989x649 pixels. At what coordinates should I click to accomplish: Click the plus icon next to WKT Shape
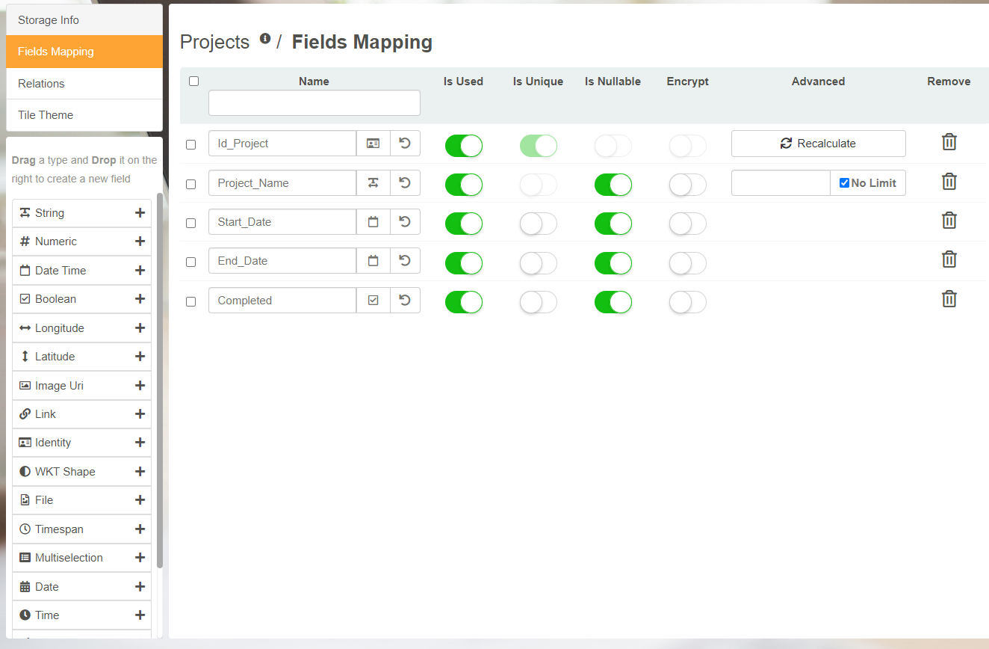point(140,472)
